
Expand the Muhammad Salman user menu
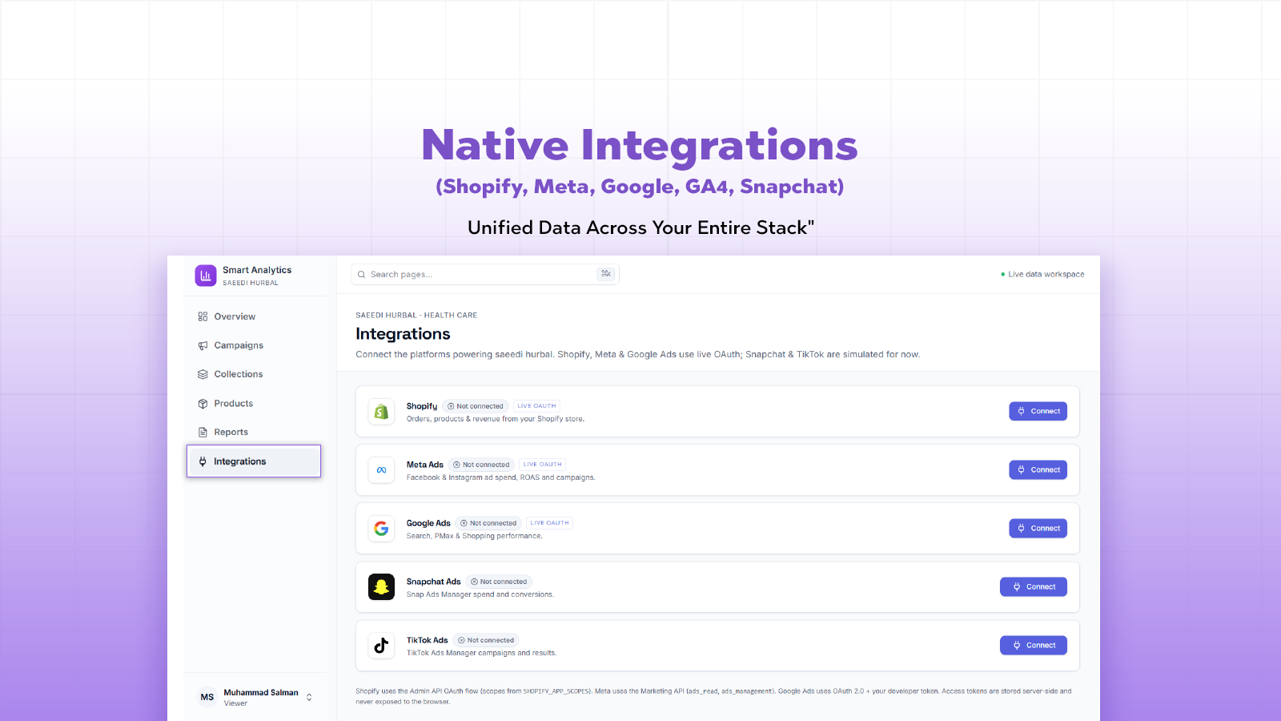coord(309,697)
